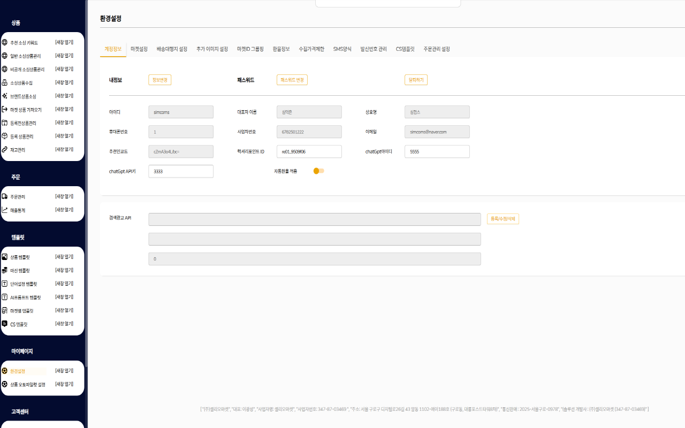This screenshot has height=428, width=685.
Task: Open the SMS양식 tab
Action: [x=342, y=49]
